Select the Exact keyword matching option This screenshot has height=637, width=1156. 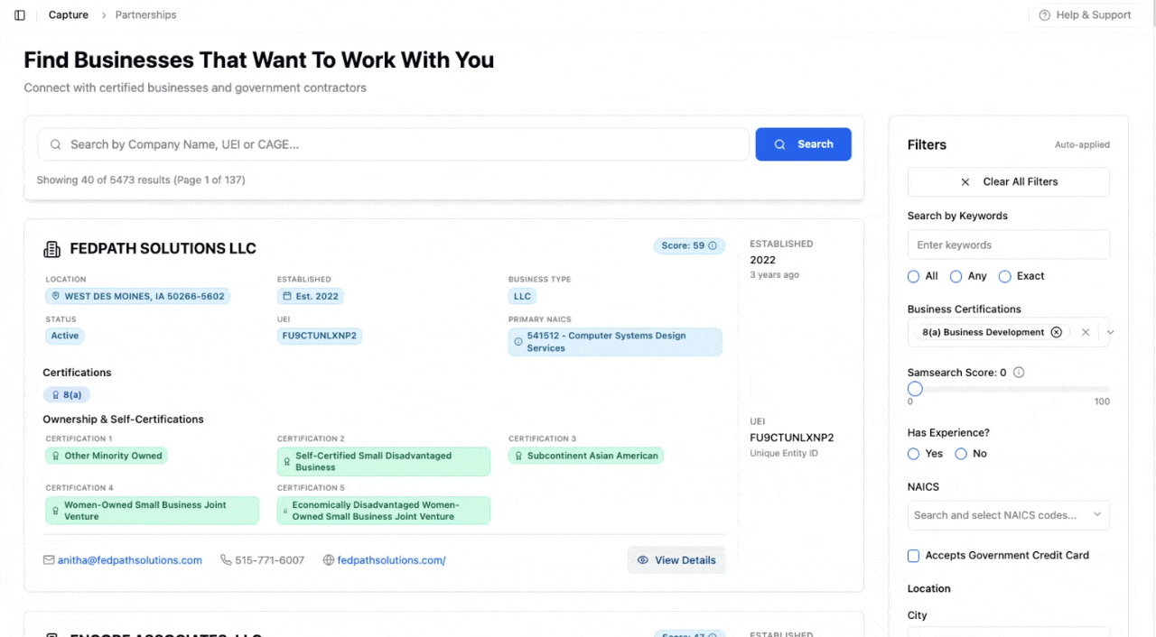coord(1004,276)
